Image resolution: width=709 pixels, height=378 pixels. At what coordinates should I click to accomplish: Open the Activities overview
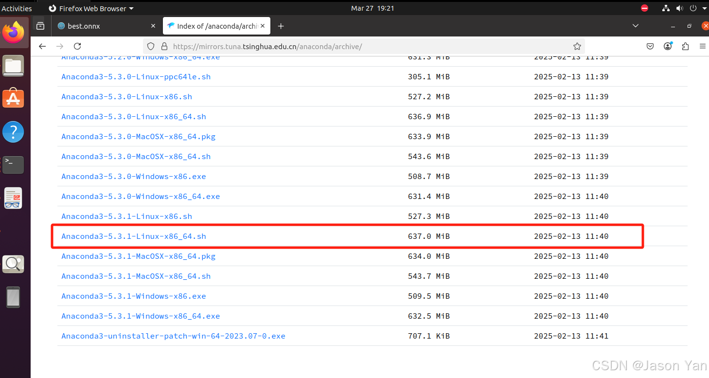(17, 8)
